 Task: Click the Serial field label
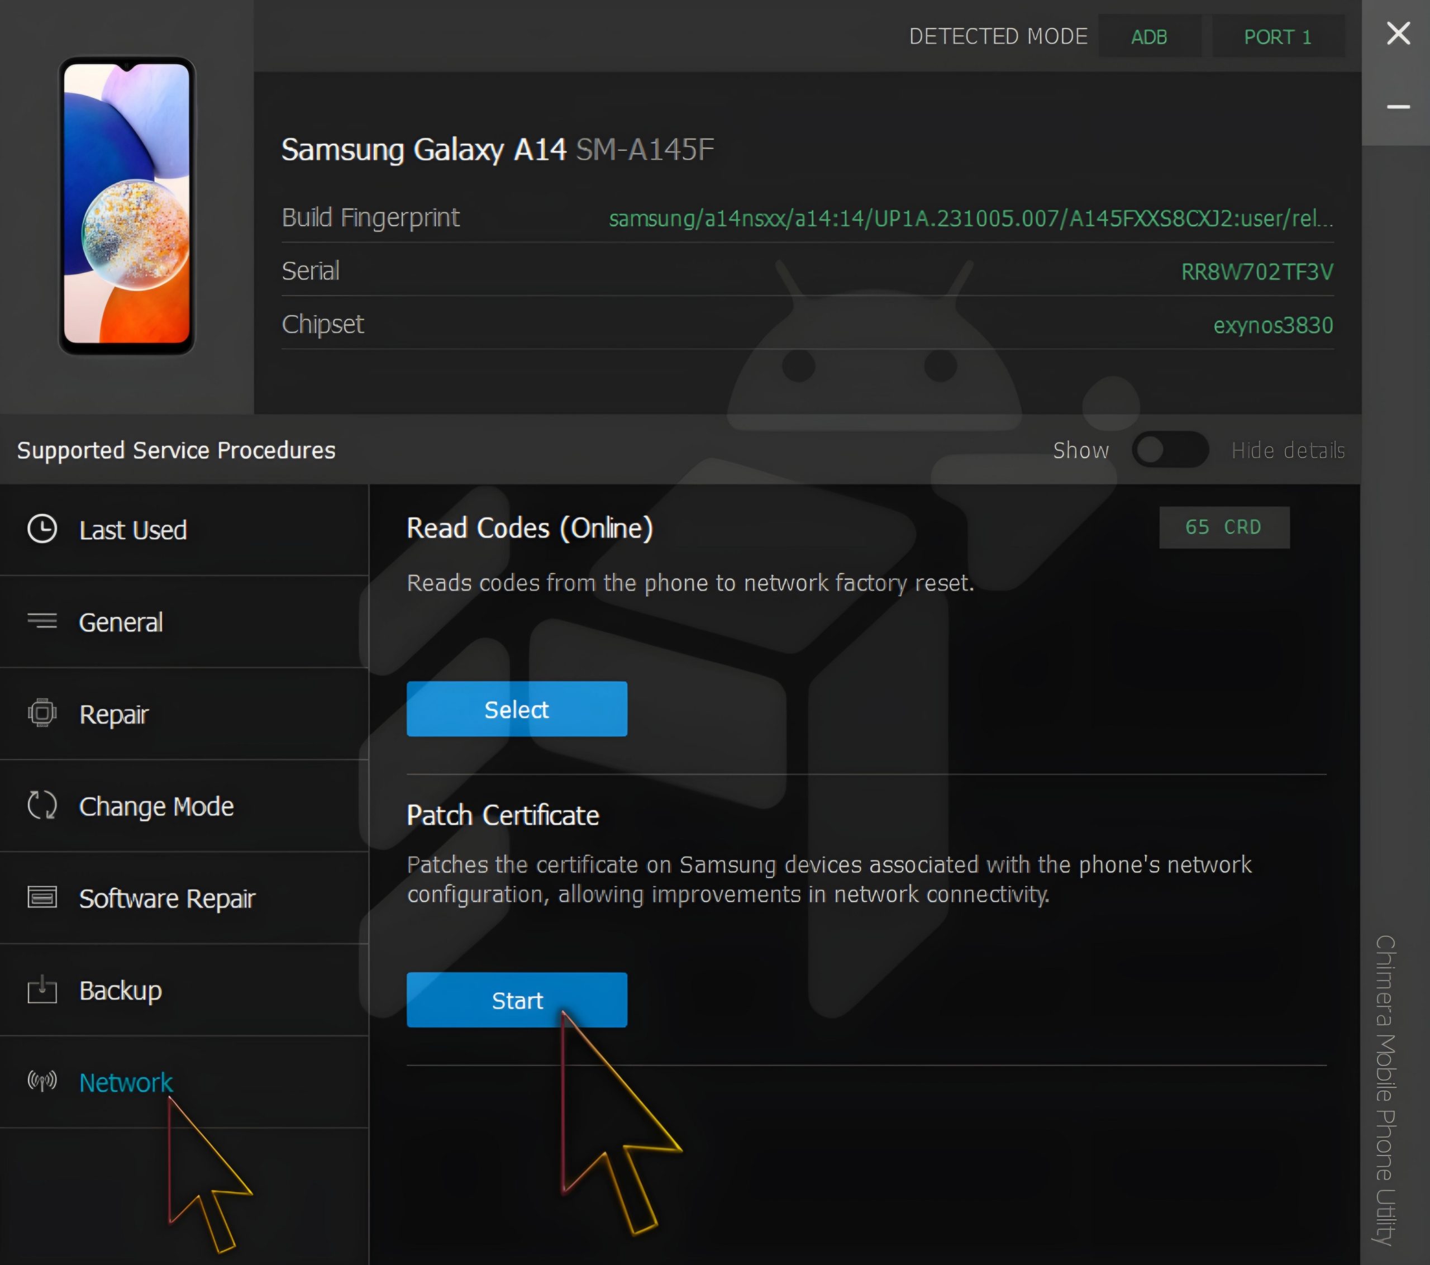pos(310,271)
